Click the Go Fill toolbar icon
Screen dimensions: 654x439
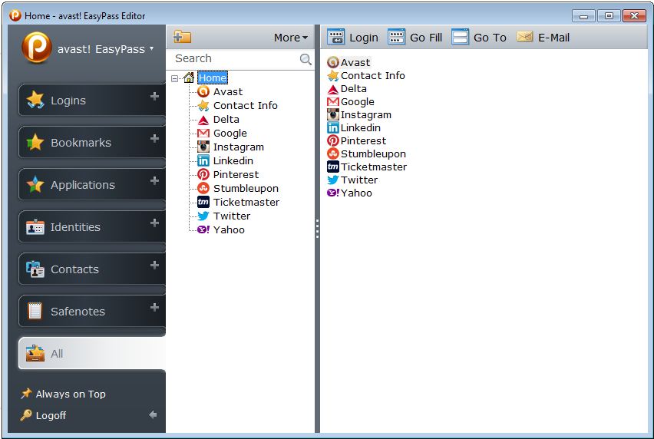coord(396,37)
